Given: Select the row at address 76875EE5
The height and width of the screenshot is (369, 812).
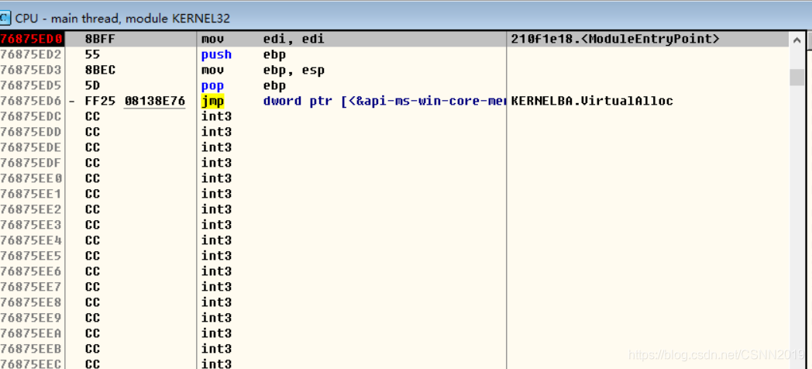Looking at the screenshot, I should tap(394, 256).
